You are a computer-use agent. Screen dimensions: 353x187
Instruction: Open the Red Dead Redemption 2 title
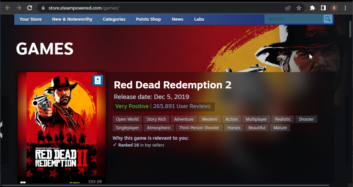tap(173, 85)
